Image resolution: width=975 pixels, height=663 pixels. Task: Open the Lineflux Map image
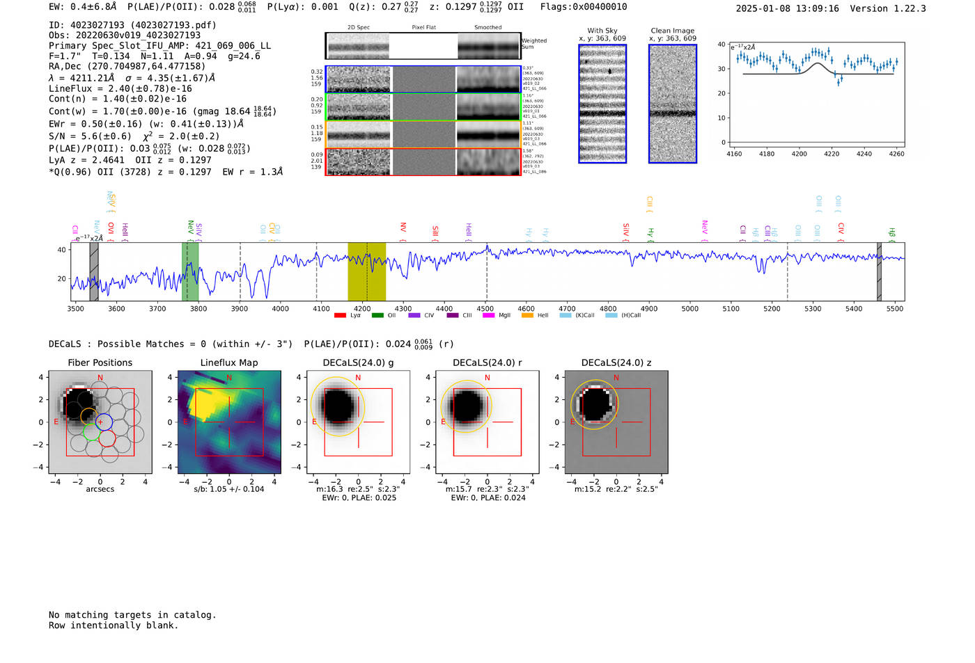(229, 422)
